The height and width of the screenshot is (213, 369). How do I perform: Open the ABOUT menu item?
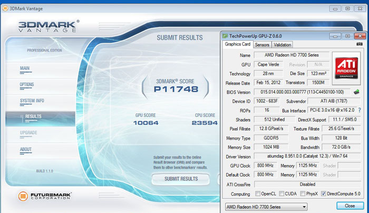click(x=26, y=149)
